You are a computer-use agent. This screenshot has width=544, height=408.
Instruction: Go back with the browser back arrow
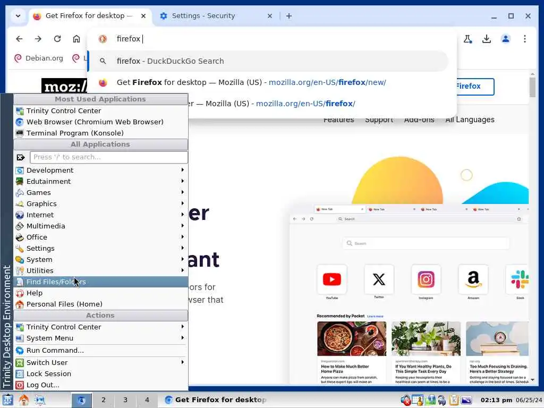coord(19,39)
